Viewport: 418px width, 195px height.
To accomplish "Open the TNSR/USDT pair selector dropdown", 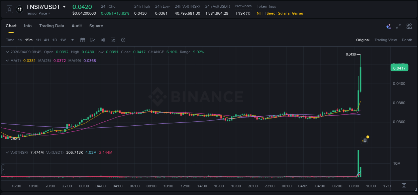I will (x=64, y=7).
